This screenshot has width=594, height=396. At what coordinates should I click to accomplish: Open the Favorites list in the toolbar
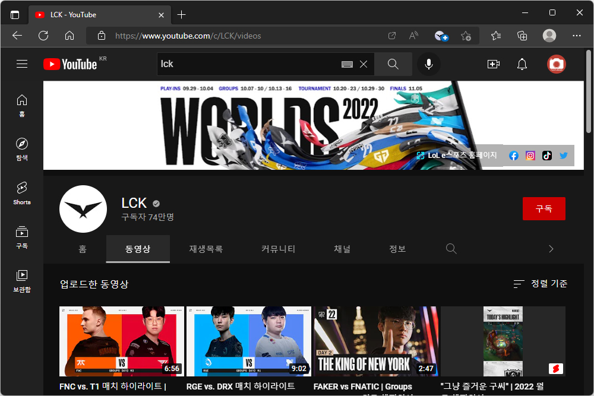tap(496, 36)
